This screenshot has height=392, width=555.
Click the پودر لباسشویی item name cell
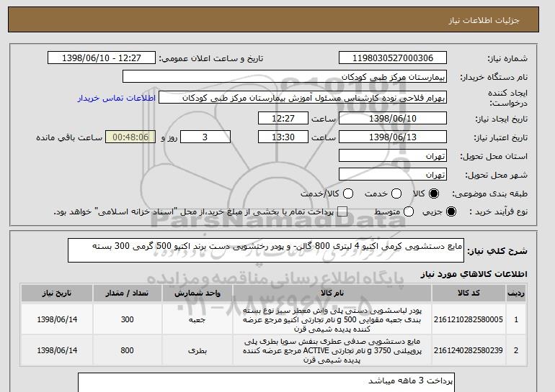click(x=332, y=319)
